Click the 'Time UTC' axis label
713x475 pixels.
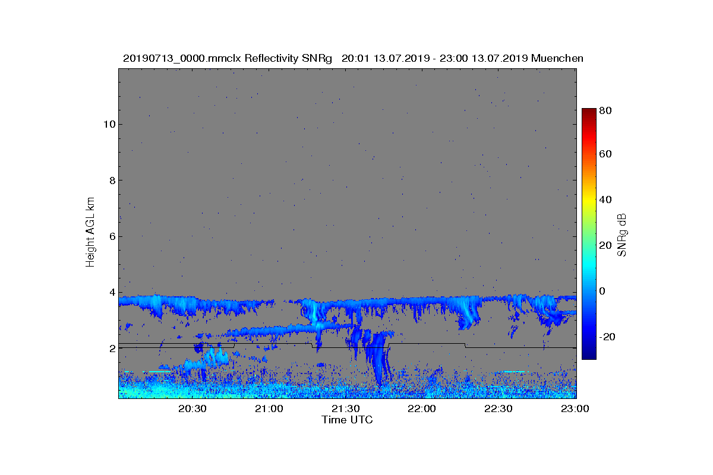348,420
